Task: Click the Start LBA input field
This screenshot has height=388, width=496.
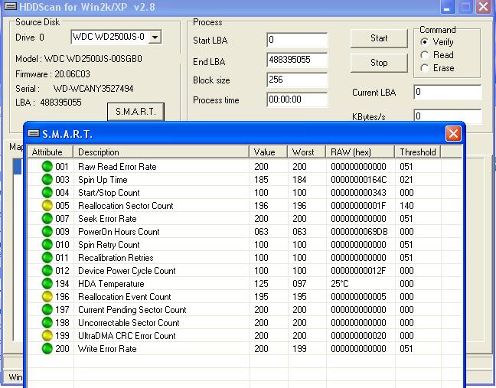Action: point(297,40)
